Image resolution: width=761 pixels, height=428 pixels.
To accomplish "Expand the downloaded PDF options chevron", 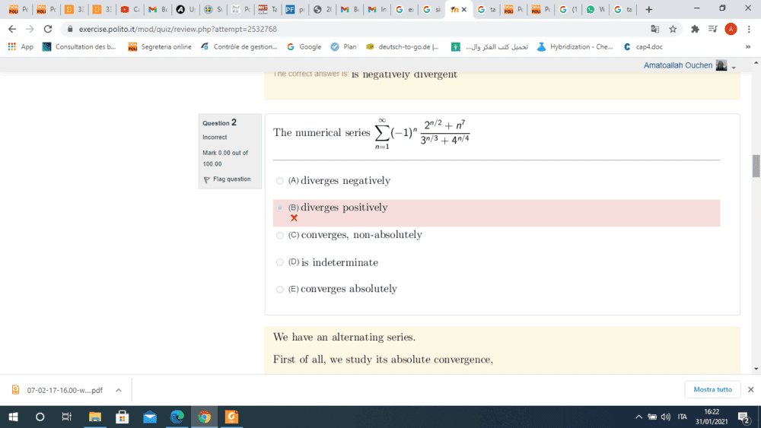I will click(118, 390).
